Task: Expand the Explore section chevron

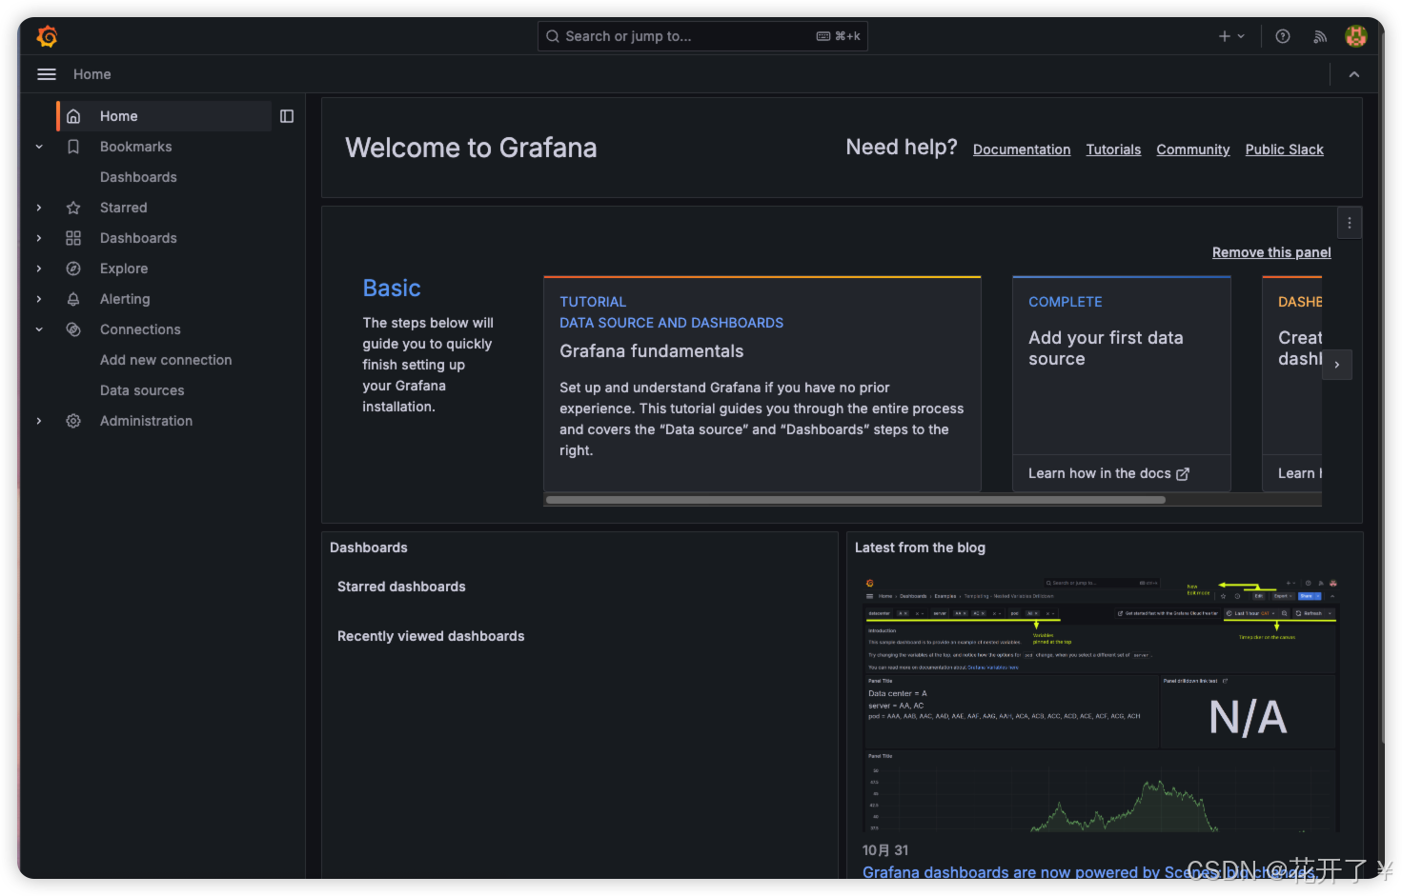Action: click(39, 269)
